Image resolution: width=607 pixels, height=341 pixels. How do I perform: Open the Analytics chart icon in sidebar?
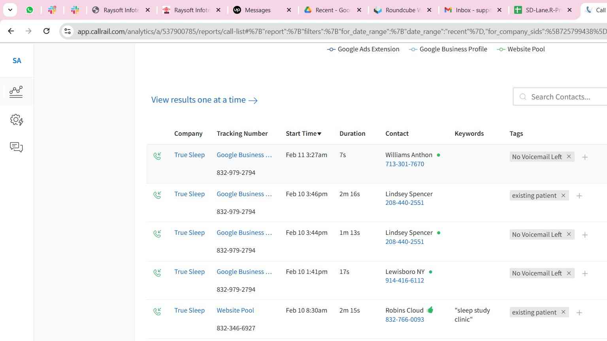click(16, 92)
